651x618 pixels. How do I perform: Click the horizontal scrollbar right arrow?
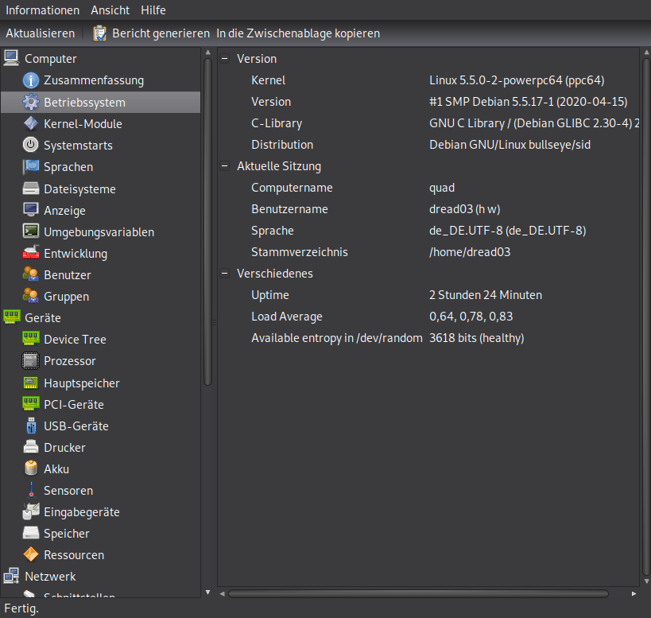point(634,594)
